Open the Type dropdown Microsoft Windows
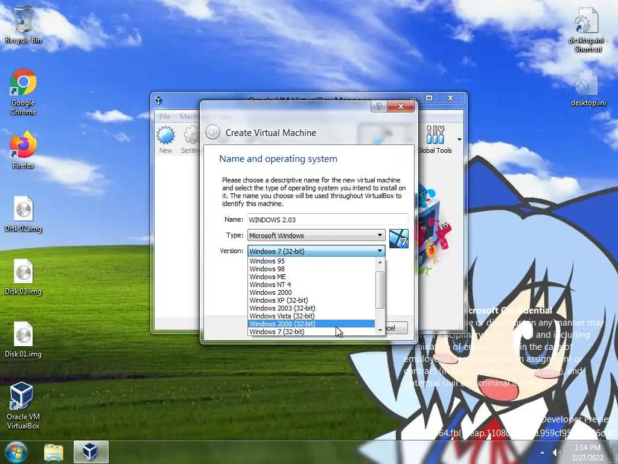Viewport: 618px width, 464px height. (316, 235)
